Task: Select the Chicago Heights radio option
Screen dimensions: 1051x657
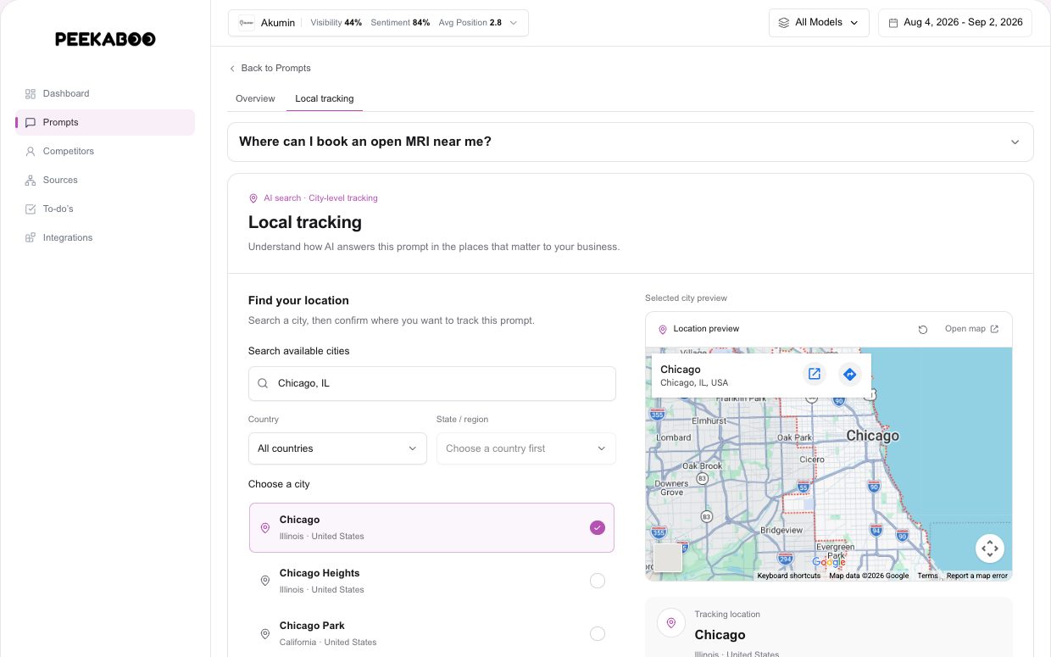Action: (x=598, y=581)
